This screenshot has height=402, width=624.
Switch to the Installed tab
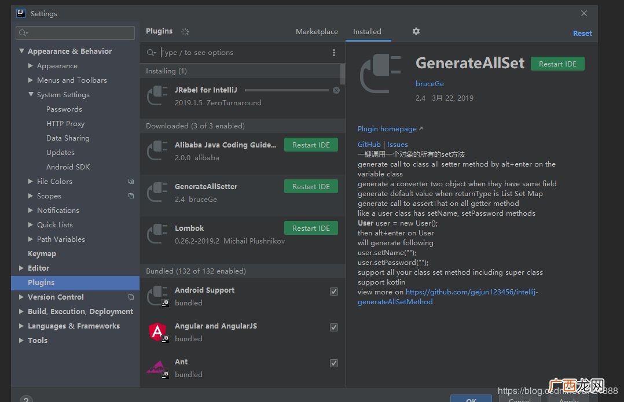click(x=367, y=31)
